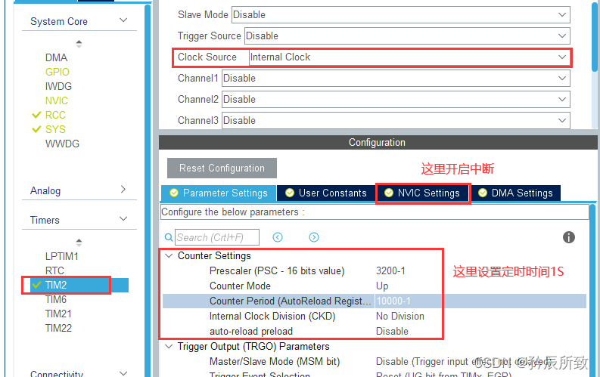The height and width of the screenshot is (377, 600).
Task: Click the Mode panel scrollbar thumb
Action: tap(595, 36)
